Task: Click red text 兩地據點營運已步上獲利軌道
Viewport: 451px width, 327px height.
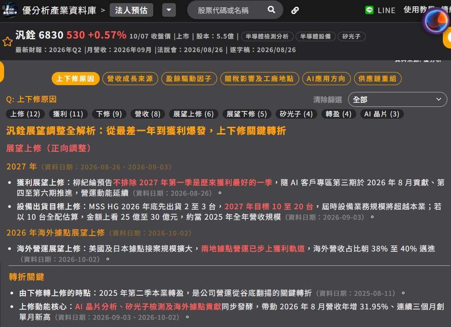Action: (253, 249)
